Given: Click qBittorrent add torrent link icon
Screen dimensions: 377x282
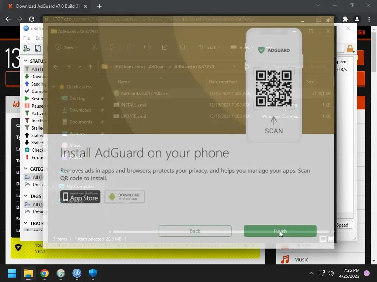Looking at the screenshot, I should [27, 48].
